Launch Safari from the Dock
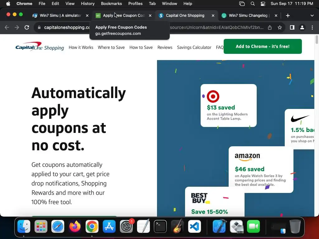This screenshot has width=319, height=239. (58, 227)
